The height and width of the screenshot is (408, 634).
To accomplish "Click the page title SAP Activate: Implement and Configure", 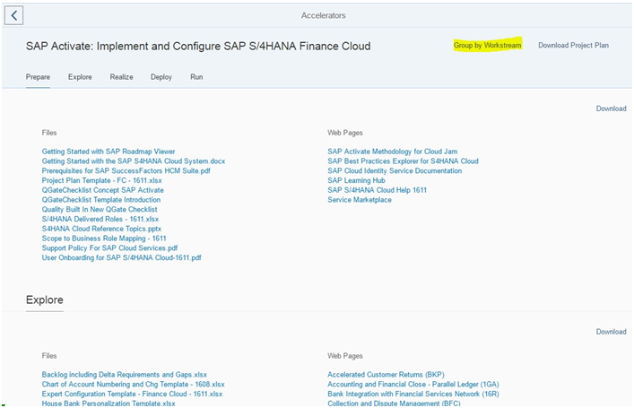I will [198, 46].
